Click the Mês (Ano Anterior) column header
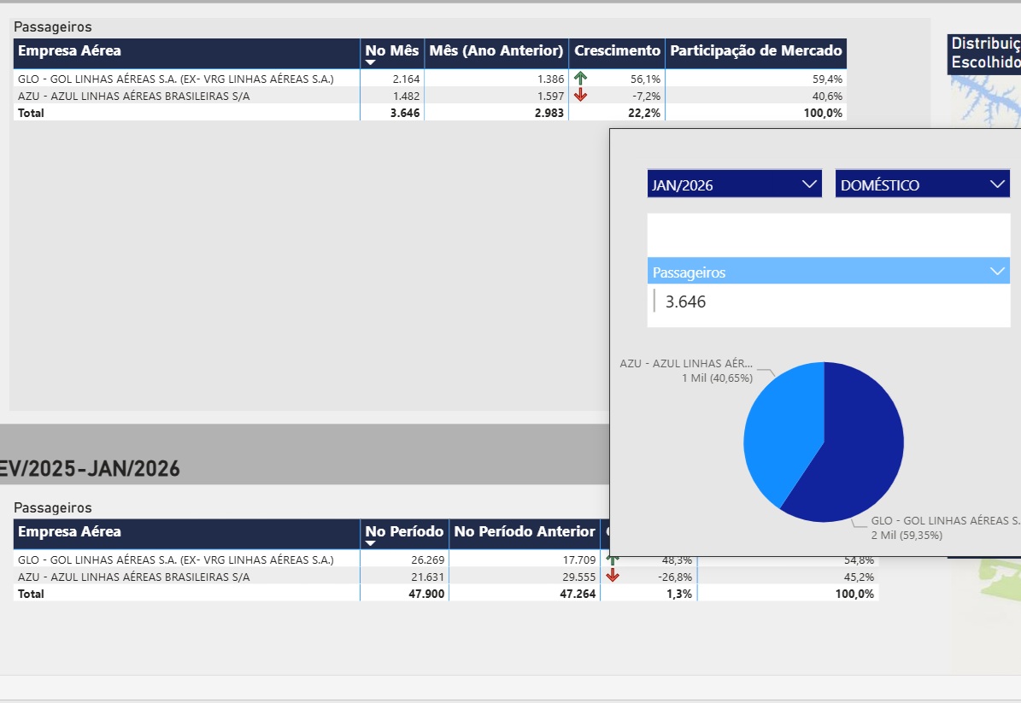 point(496,51)
